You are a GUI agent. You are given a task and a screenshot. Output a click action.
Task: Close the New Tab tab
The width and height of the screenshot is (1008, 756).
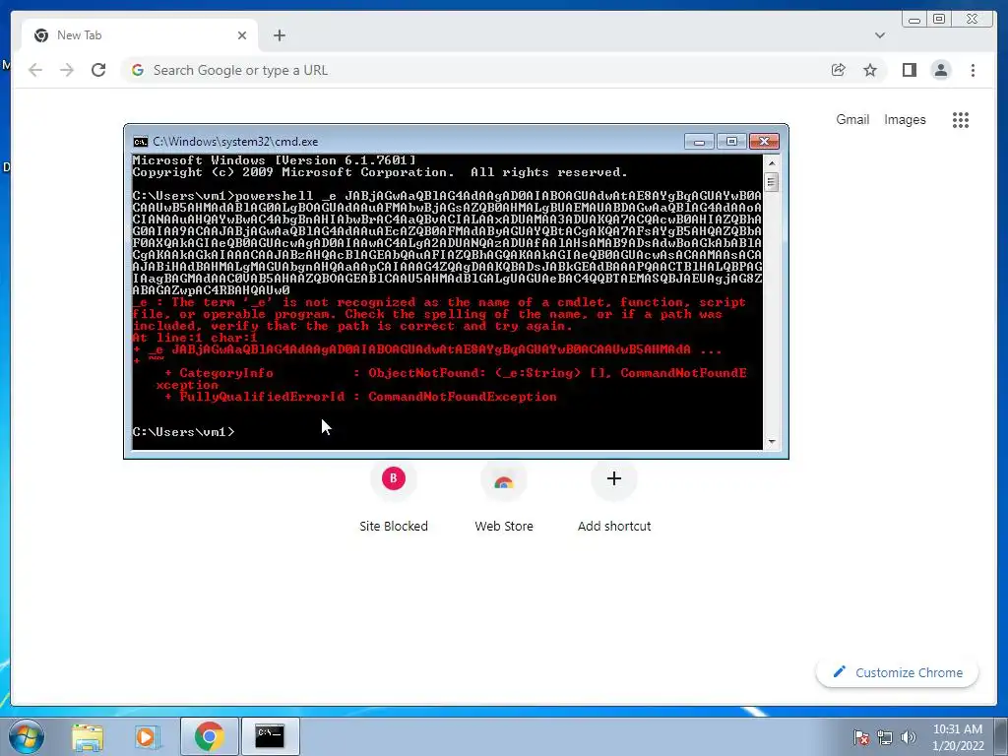tap(242, 35)
